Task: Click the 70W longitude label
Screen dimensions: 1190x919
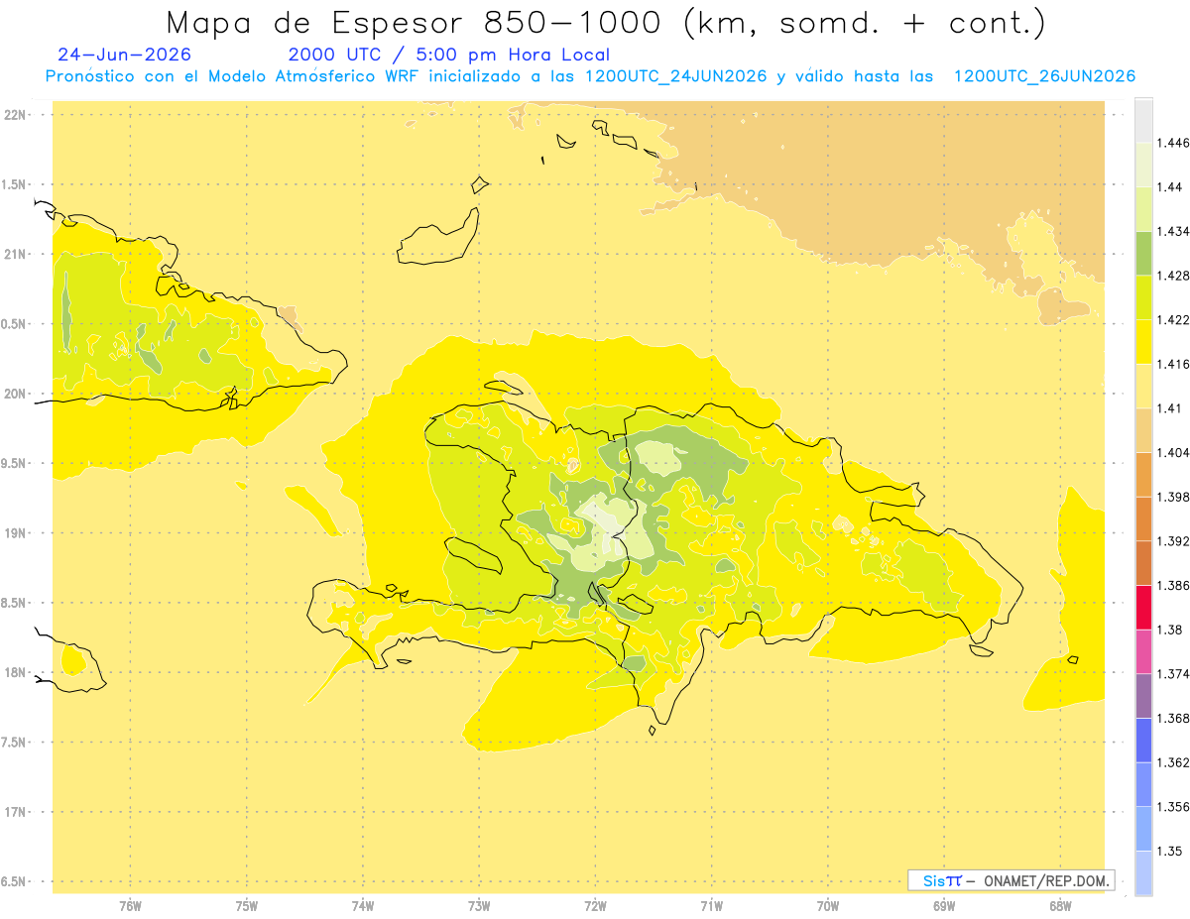Action: point(828,905)
